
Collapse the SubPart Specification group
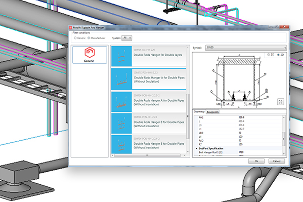pyautogui.click(x=197, y=148)
